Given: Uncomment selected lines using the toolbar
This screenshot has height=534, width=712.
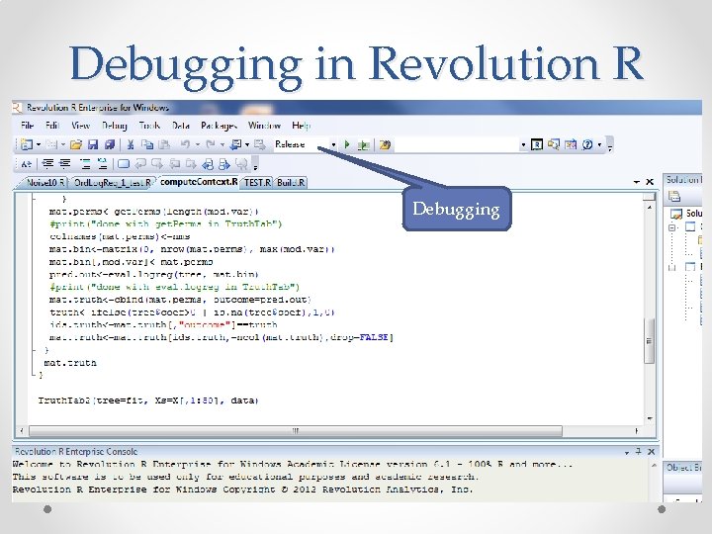Looking at the screenshot, I should tap(102, 164).
